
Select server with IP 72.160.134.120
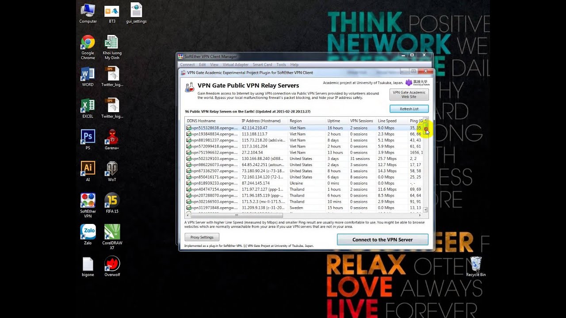(304, 177)
